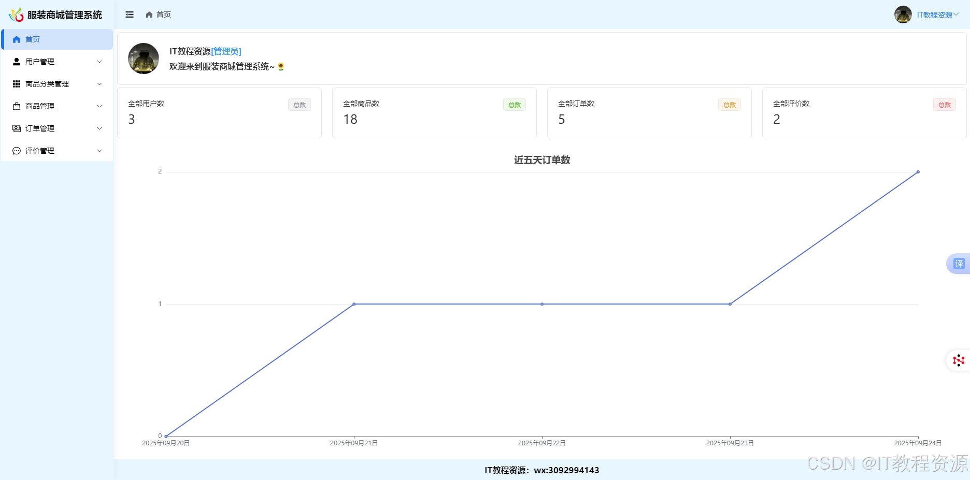The height and width of the screenshot is (480, 970).
Task: Click the x-axis label 2025年09月24日
Action: (918, 443)
